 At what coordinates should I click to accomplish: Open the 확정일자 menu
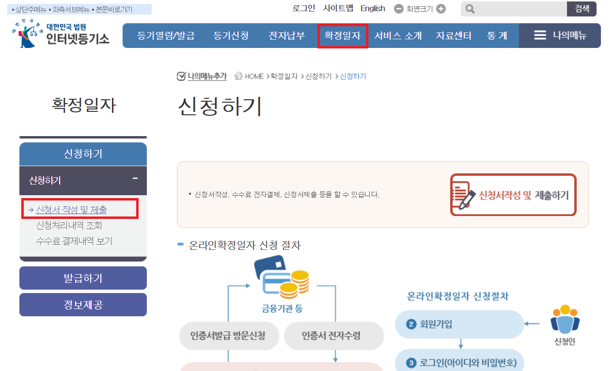343,36
